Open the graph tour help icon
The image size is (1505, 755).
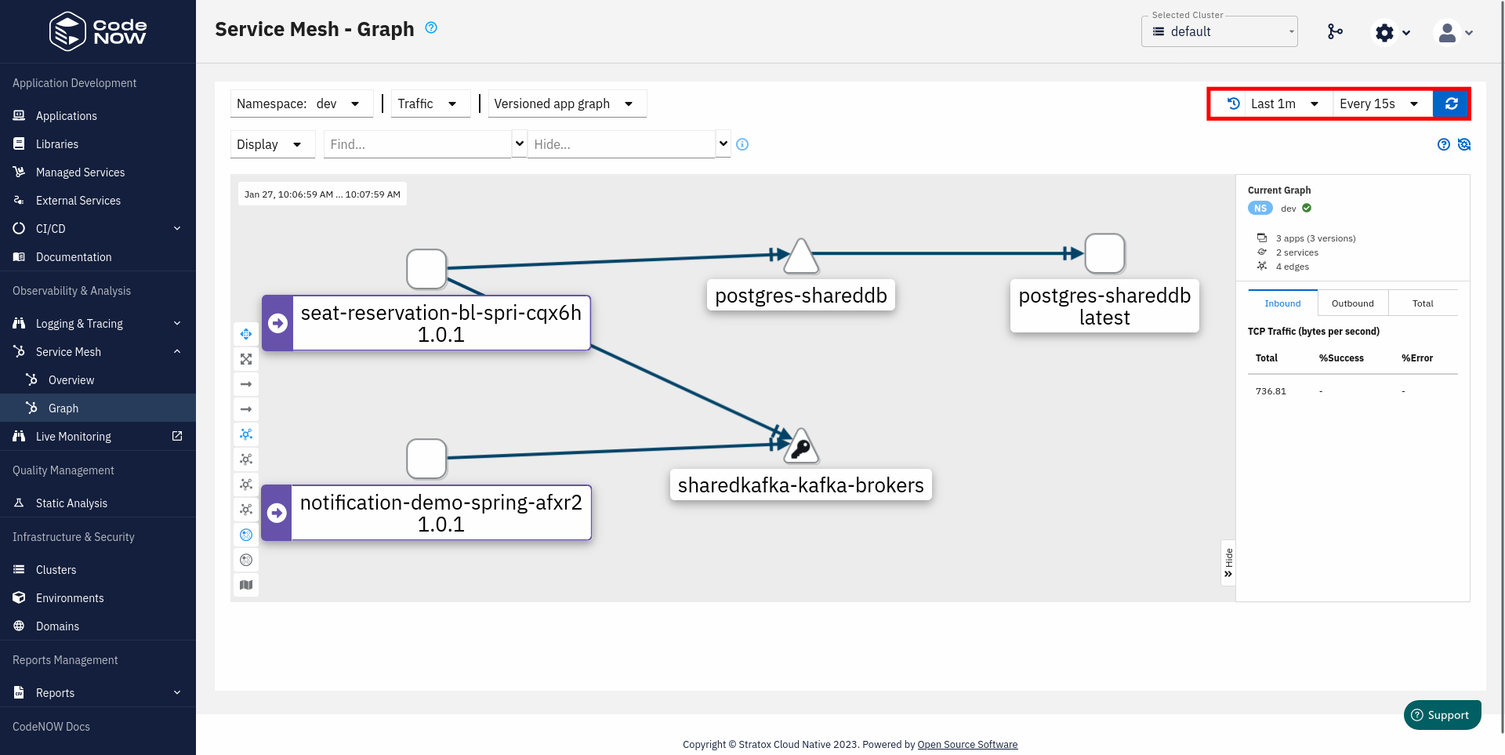pos(1444,144)
